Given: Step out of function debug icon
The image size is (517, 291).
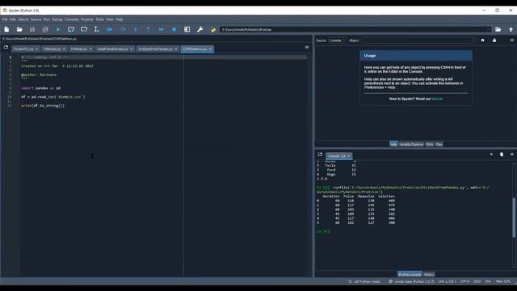Looking at the screenshot, I should click(x=149, y=29).
